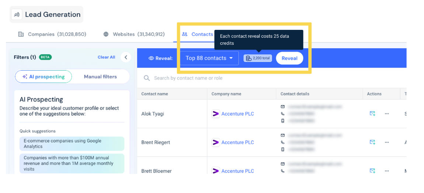Viewport: 424px width, 193px height.
Task: Click mobile icon in Alok Tyagi contact details
Action: pyautogui.click(x=283, y=121)
